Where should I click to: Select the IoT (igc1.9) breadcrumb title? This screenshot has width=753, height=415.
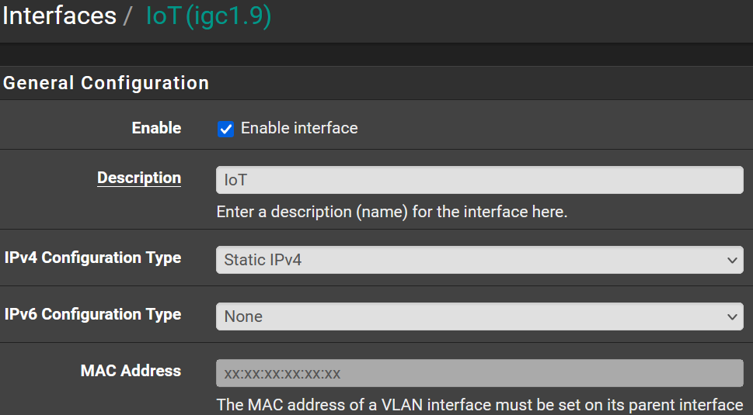[x=208, y=16]
